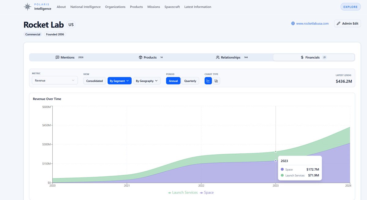The image size is (367, 200).
Task: Open Organizations in the navigation bar
Action: 115,7
